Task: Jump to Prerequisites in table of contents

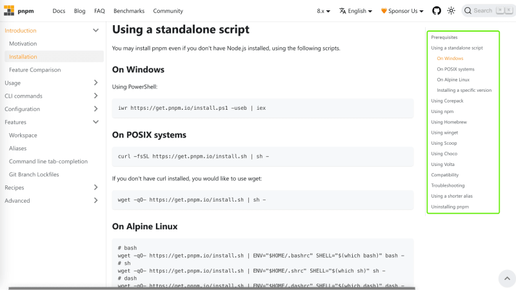Action: pyautogui.click(x=444, y=37)
